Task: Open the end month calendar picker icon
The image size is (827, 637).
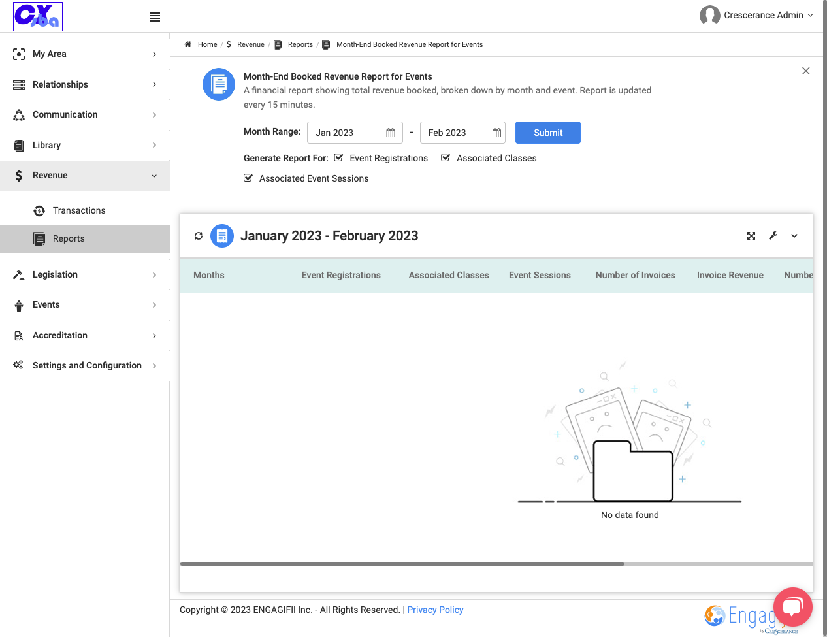Action: tap(496, 133)
